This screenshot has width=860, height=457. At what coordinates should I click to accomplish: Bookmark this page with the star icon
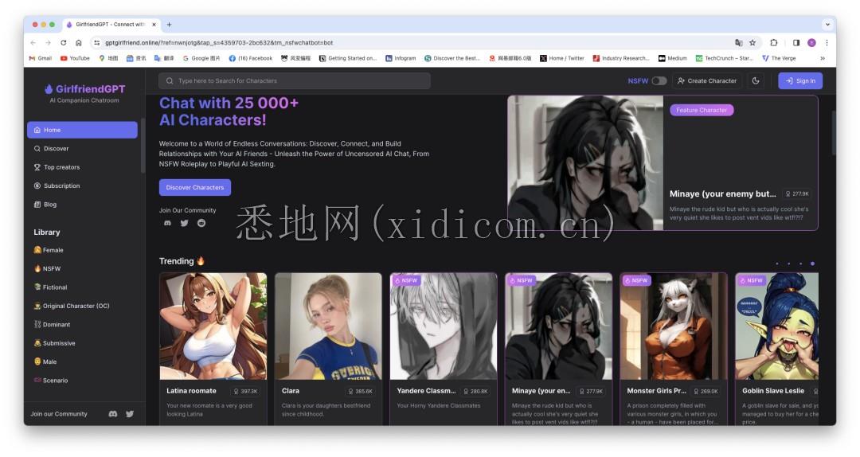[x=752, y=43]
